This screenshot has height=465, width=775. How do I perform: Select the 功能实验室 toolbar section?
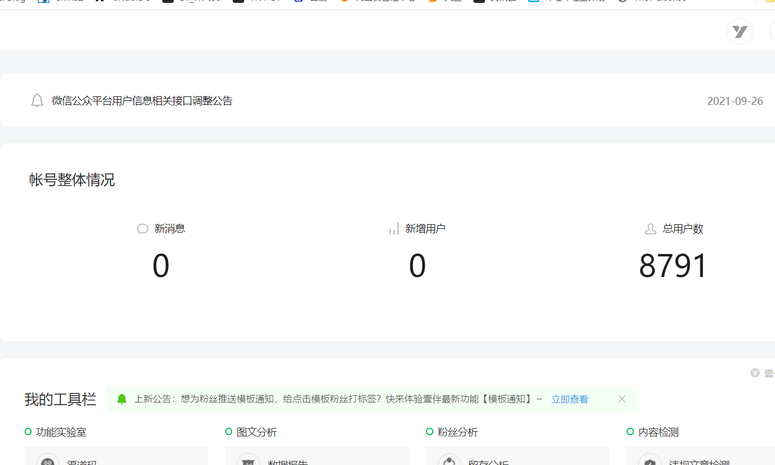click(61, 432)
